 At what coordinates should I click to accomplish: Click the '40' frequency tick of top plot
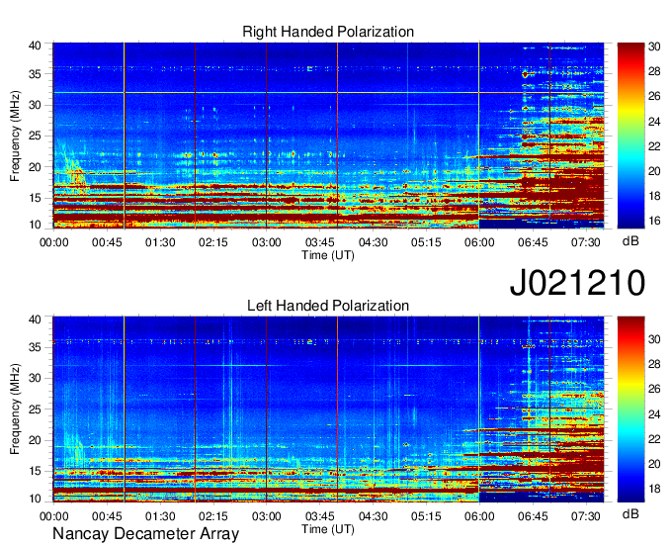35,45
